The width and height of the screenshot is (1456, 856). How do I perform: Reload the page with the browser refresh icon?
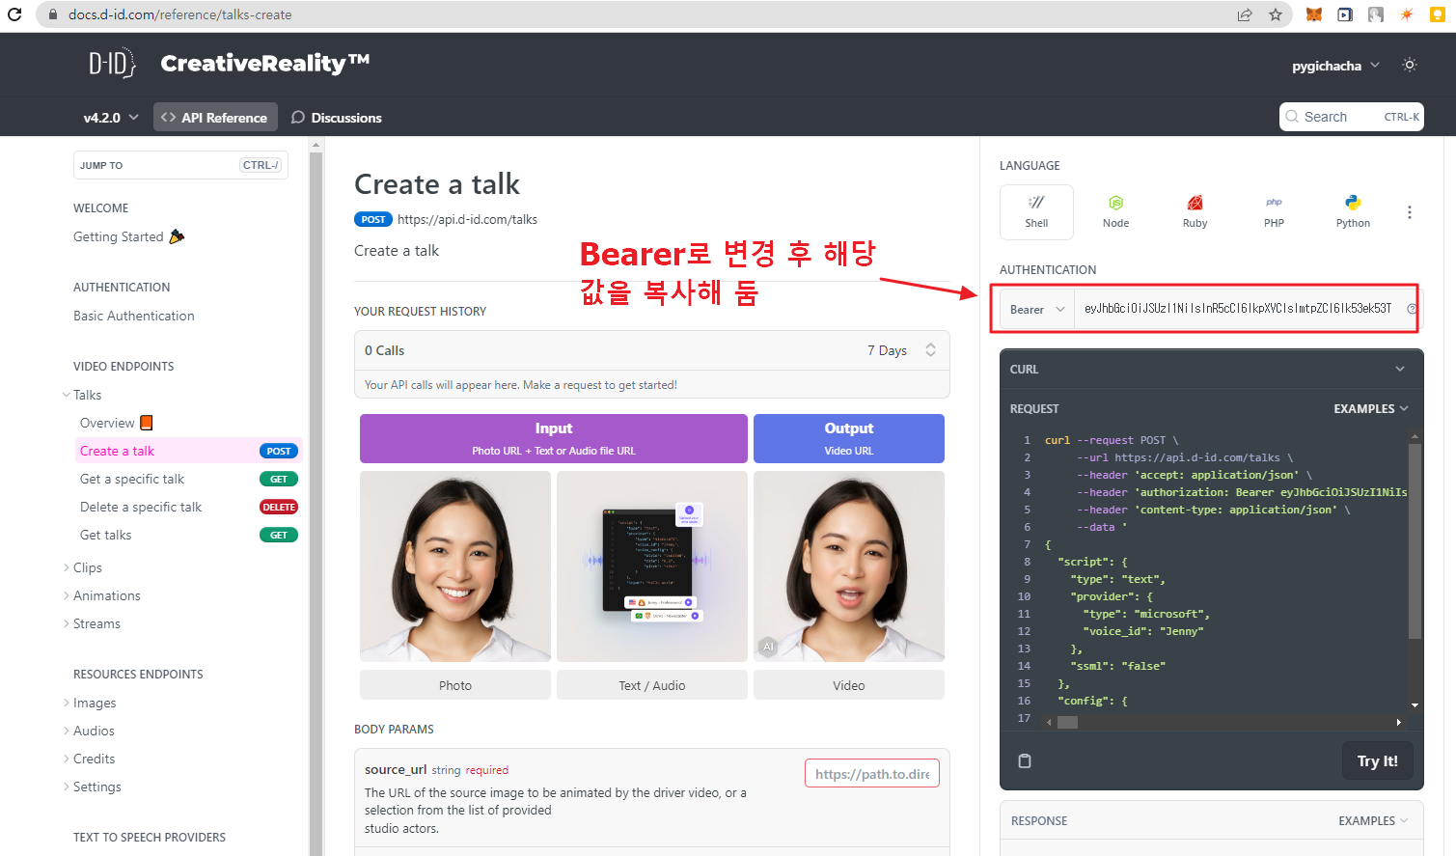14,14
